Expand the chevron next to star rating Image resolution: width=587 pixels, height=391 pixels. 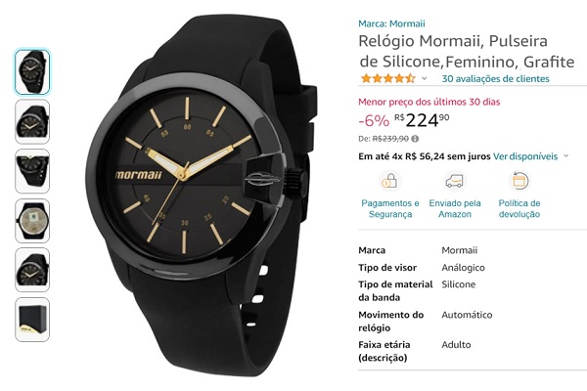coord(425,78)
